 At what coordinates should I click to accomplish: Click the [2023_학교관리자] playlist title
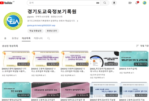click(102, 70)
